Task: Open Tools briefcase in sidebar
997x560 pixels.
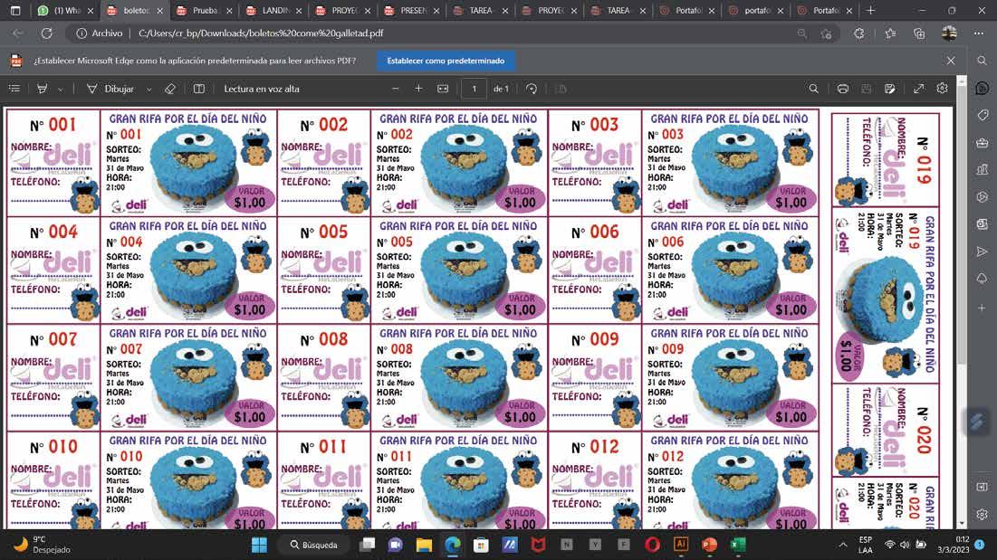Action: [x=983, y=143]
